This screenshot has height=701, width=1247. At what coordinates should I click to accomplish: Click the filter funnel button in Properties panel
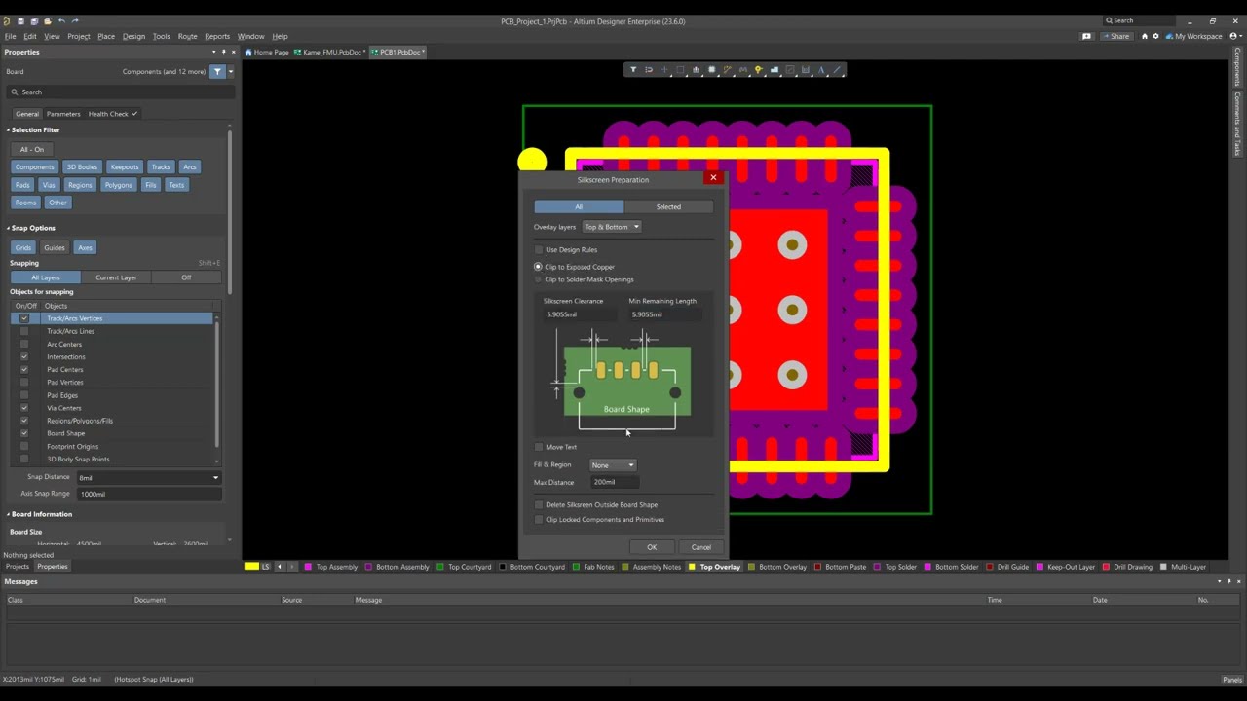(217, 71)
